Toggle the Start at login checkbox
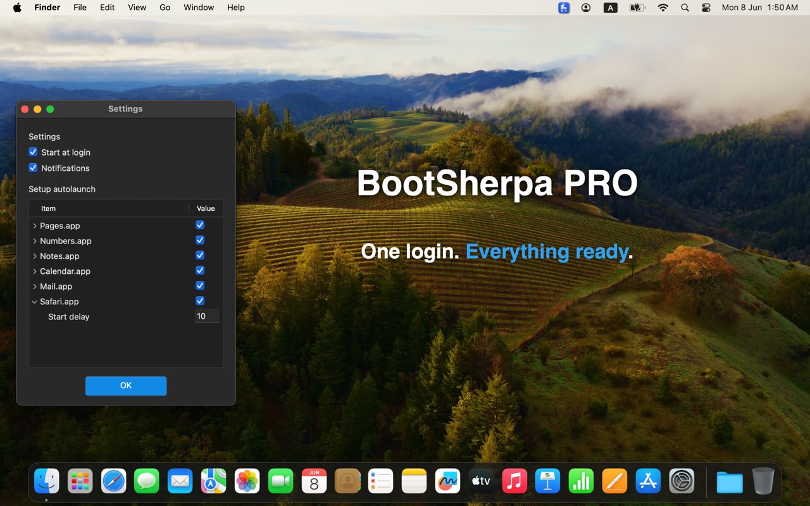This screenshot has width=810, height=506. coord(33,152)
